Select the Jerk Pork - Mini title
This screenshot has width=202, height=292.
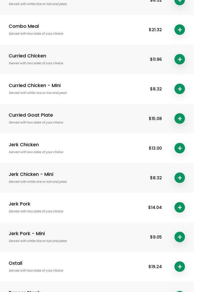(27, 234)
